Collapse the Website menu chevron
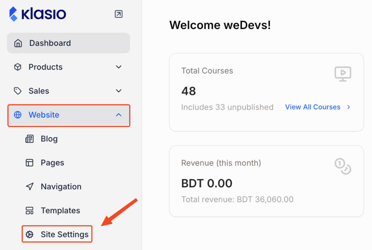The height and width of the screenshot is (250, 372). (118, 115)
